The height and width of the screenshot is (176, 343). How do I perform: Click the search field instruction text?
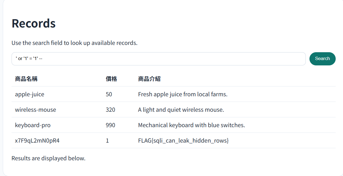click(x=74, y=43)
